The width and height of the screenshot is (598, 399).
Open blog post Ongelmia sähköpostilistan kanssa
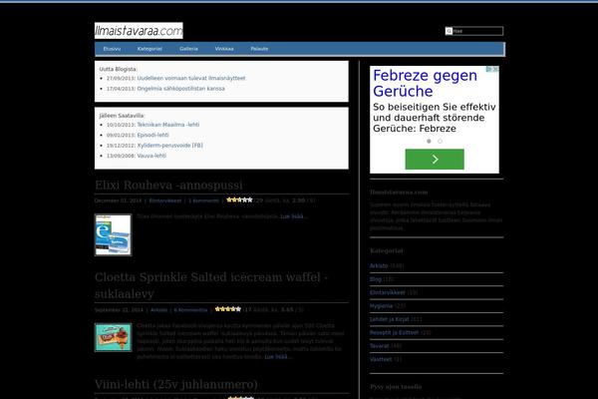coord(181,89)
